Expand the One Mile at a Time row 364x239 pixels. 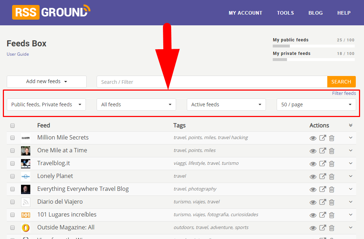point(351,150)
